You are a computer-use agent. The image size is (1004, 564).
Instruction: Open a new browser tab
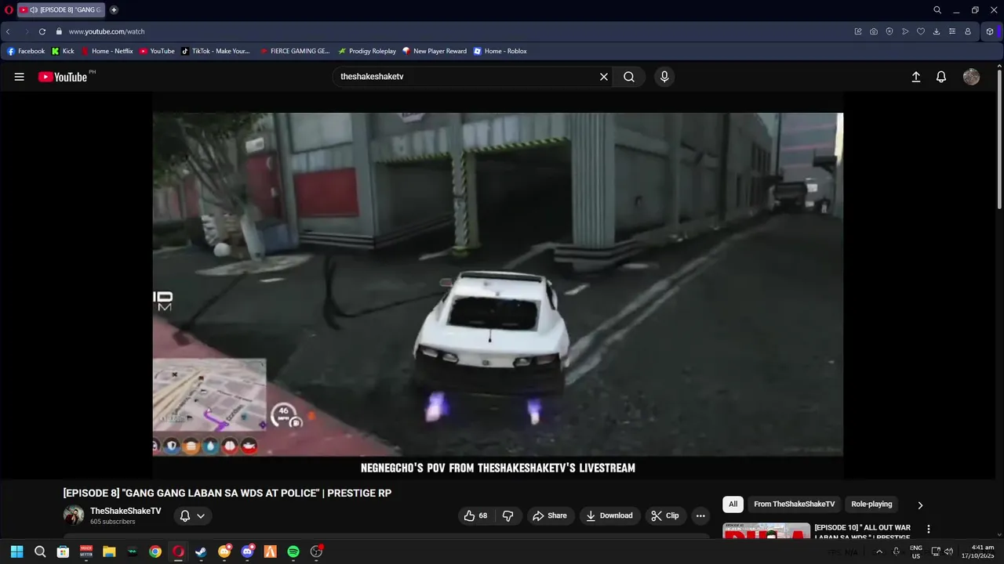click(x=114, y=9)
